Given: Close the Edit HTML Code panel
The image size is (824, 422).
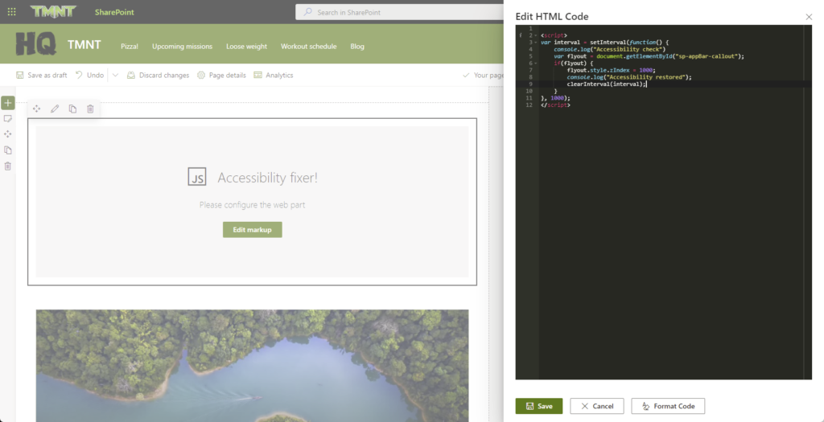Looking at the screenshot, I should (x=809, y=17).
